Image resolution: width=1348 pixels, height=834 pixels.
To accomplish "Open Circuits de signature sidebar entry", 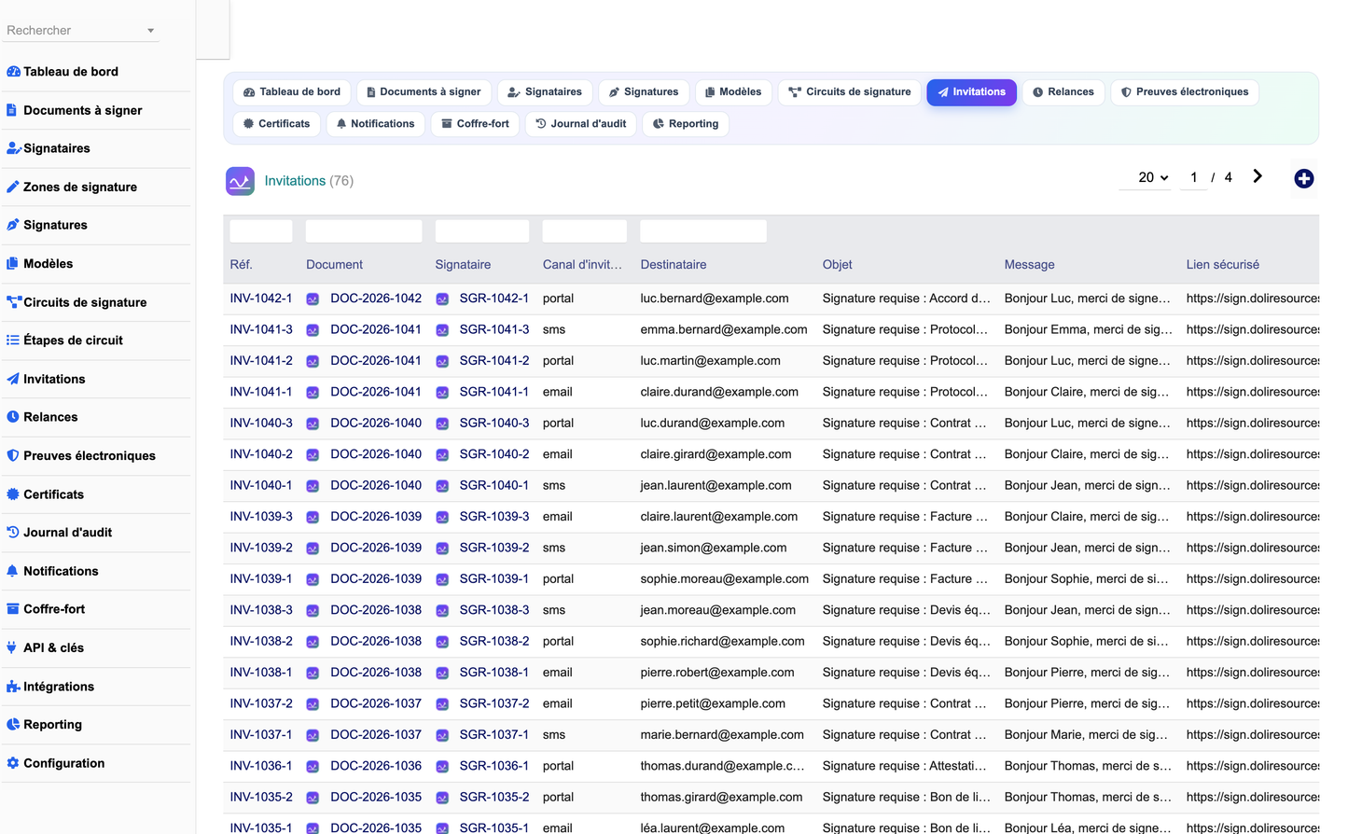I will point(84,302).
